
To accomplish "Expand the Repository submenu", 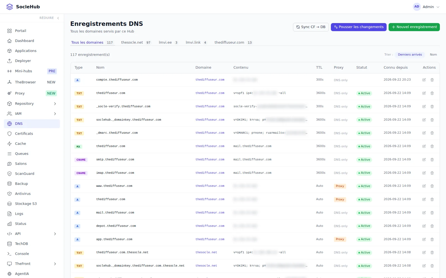I will click(x=55, y=104).
